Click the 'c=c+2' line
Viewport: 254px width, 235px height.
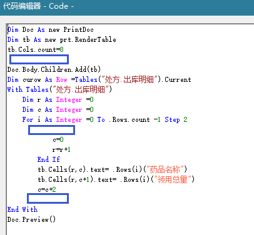pyautogui.click(x=47, y=189)
